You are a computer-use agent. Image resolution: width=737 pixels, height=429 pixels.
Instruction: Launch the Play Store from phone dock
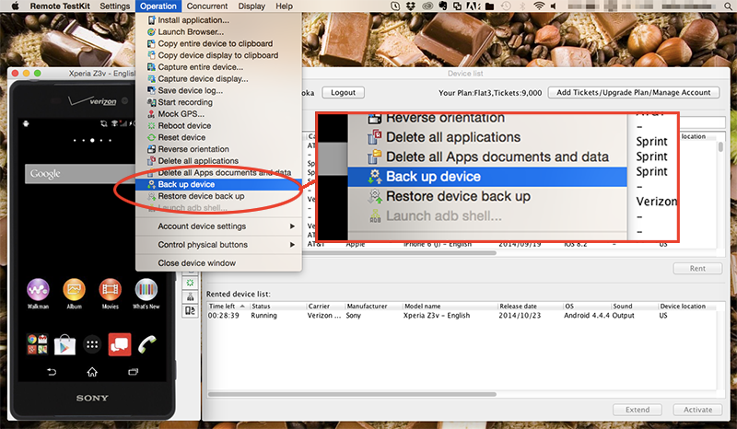64,344
